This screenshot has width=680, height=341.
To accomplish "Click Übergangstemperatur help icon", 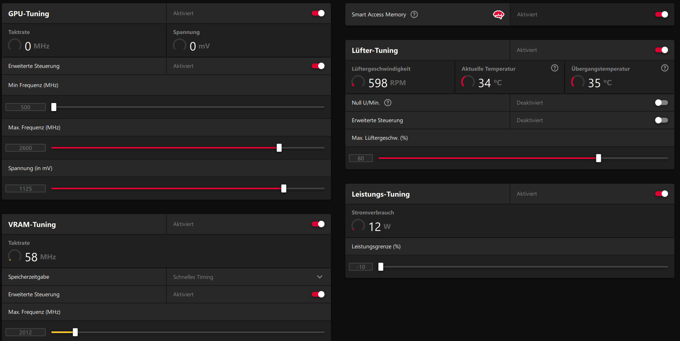I will (665, 68).
